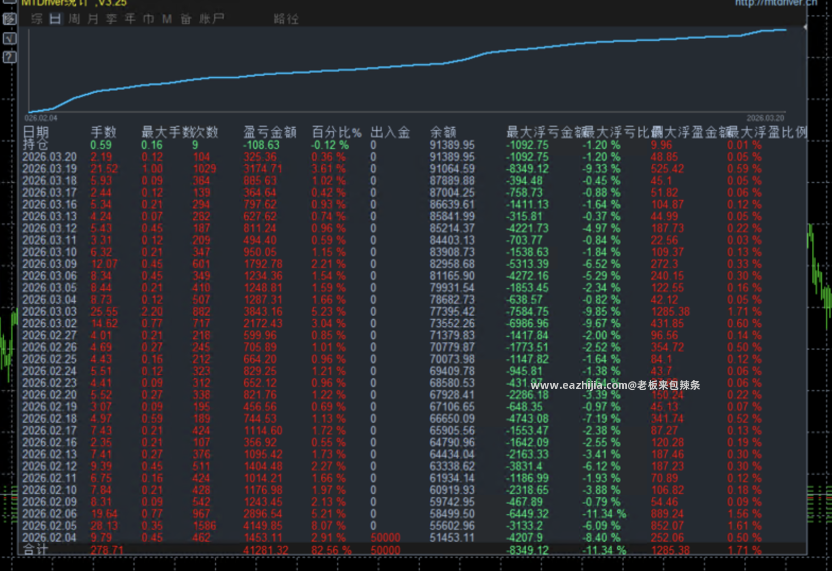This screenshot has height=571, width=832.
Task: Select the 币 currency tab
Action: point(148,19)
